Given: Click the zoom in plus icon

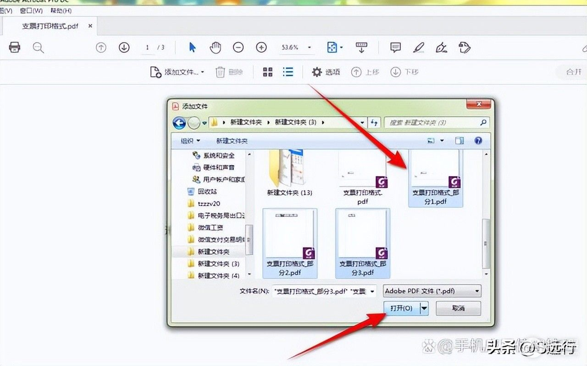Looking at the screenshot, I should [261, 48].
